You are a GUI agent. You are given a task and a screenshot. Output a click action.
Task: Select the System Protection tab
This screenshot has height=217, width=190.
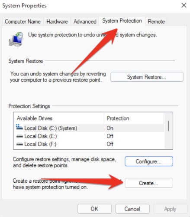[122, 21]
